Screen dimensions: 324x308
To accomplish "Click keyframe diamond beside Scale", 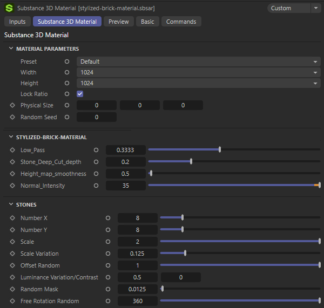I will click(x=12, y=242).
